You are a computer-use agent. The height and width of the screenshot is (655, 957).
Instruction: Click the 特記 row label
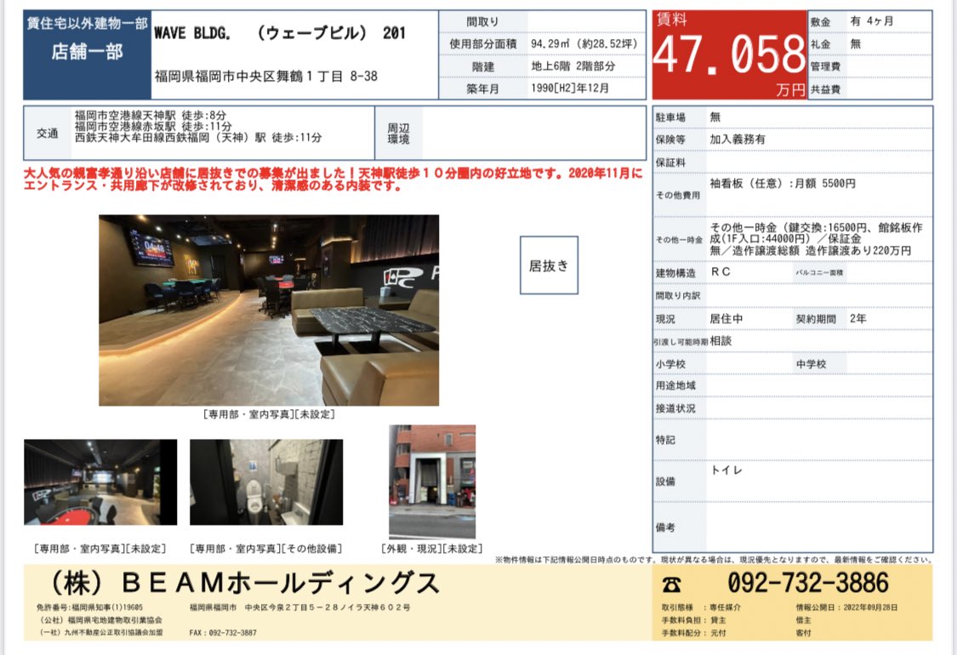click(x=665, y=440)
